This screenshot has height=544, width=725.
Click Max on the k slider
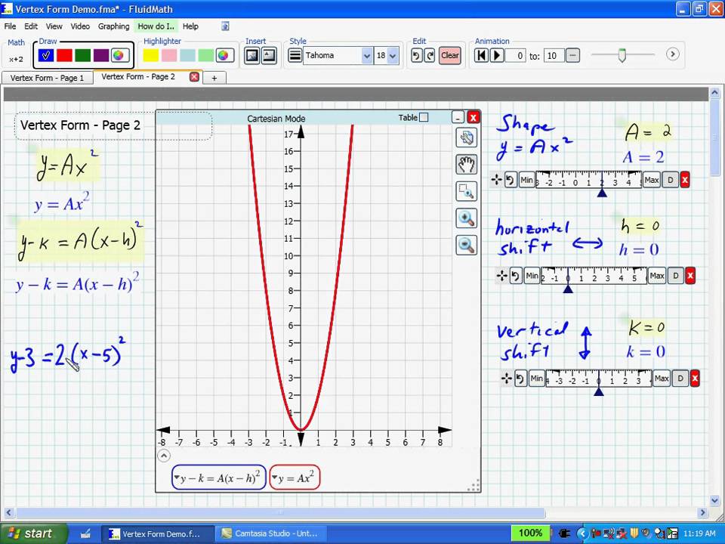(662, 379)
